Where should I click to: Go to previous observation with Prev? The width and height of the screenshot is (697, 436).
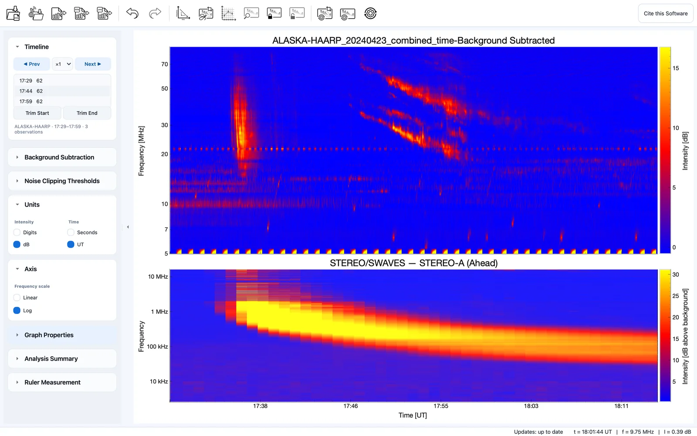click(32, 64)
